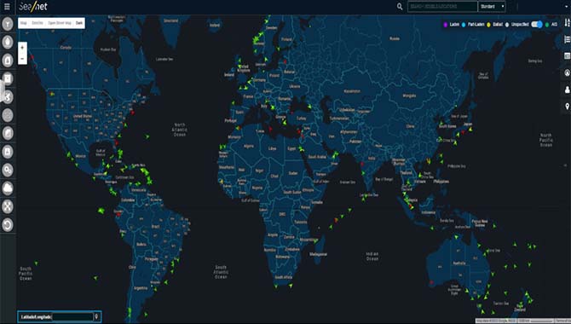Zoom in with the plus button

(22, 48)
